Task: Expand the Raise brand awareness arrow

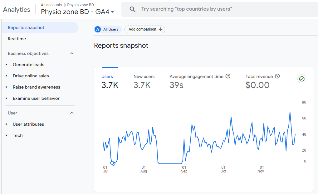Action: (x=7, y=87)
